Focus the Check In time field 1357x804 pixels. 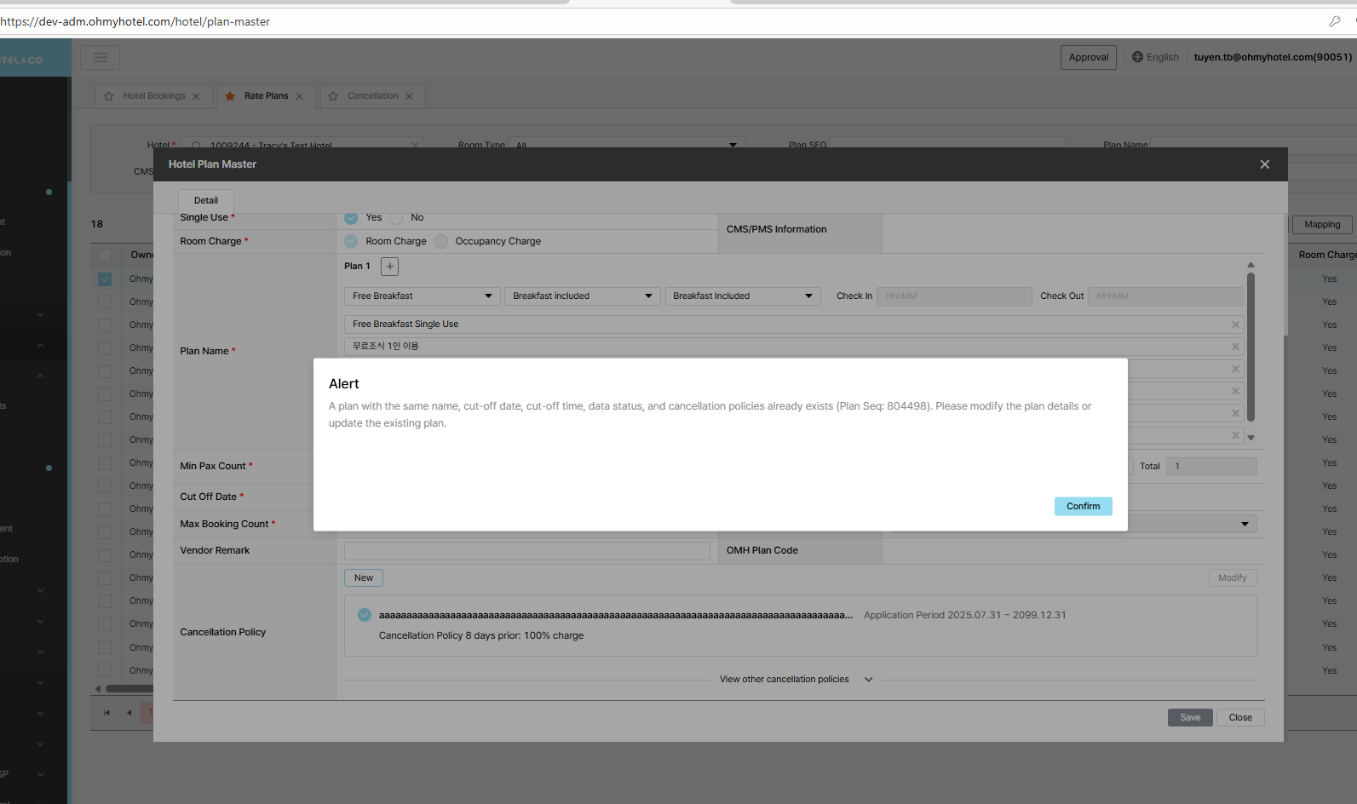point(954,296)
